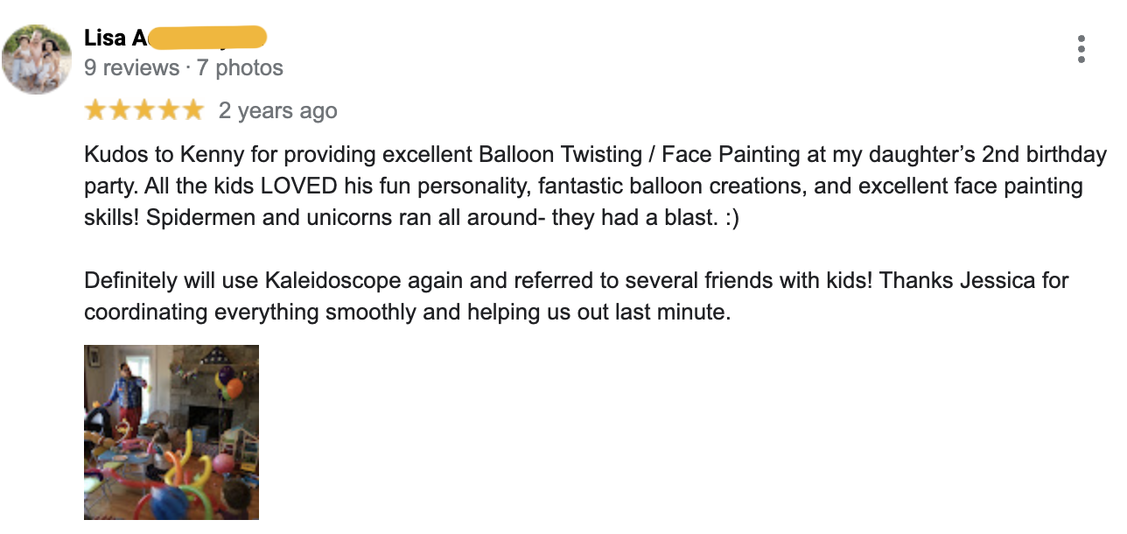
Task: Click the "2 years ago" timestamp
Action: (x=277, y=111)
